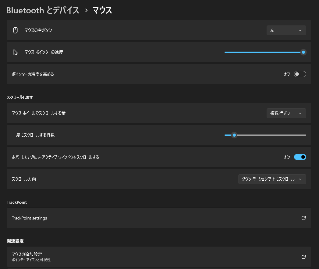Screen dimensions: 319x269
Task: Click the マウス ポインターの速度 slider thumb
Action: click(303, 52)
